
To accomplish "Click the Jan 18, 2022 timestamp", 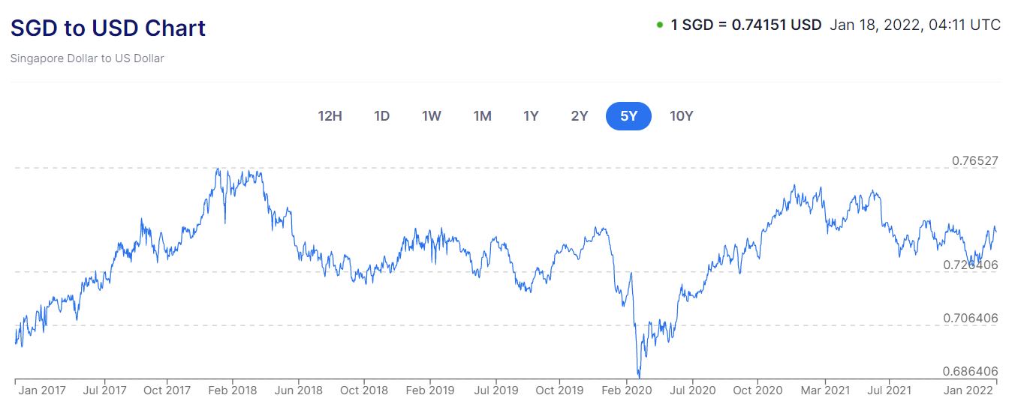I will (x=915, y=25).
